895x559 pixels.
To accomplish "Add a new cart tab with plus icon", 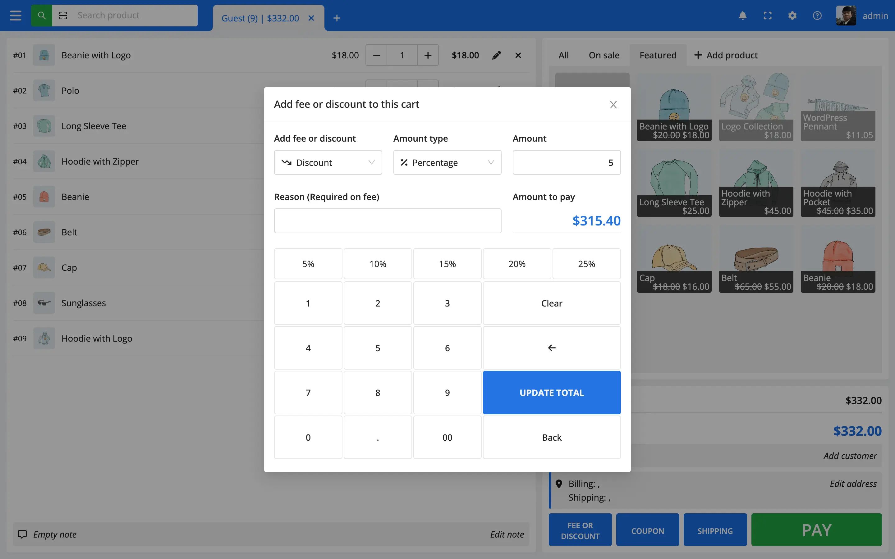I will coord(337,18).
